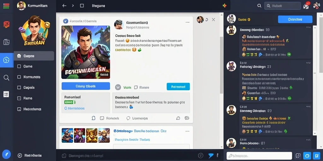Select the highlighted blue globe rail icon
323x161 pixels.
click(x=6, y=60)
